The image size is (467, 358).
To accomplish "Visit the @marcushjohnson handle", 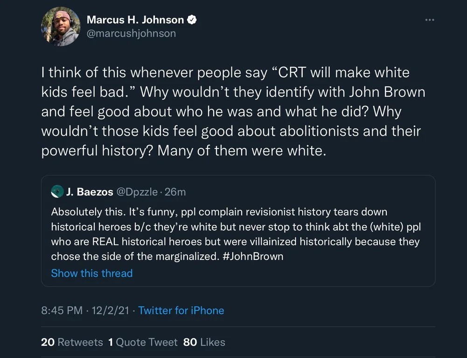I will pyautogui.click(x=131, y=34).
